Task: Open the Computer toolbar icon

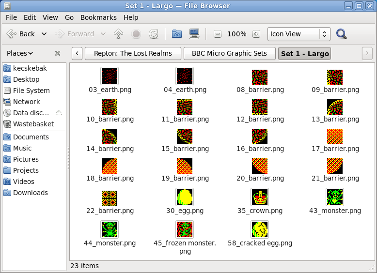Action: [x=194, y=34]
